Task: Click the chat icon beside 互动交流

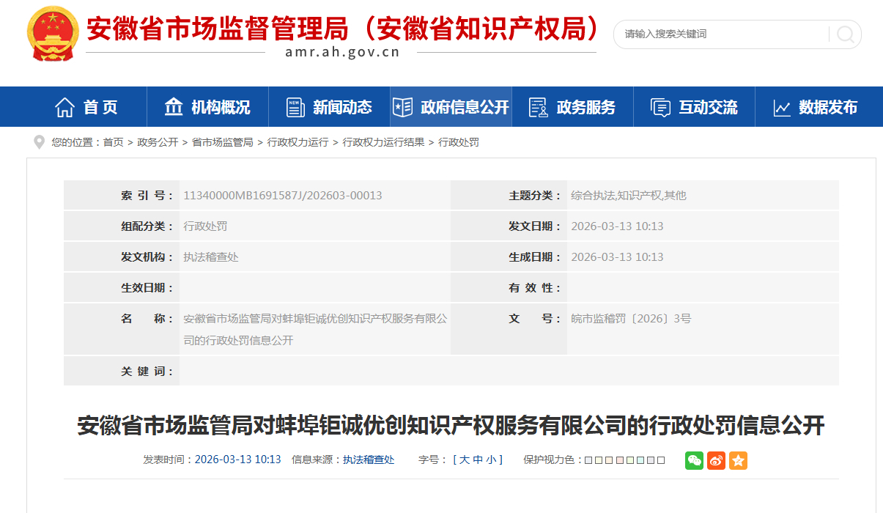Action: pyautogui.click(x=660, y=108)
